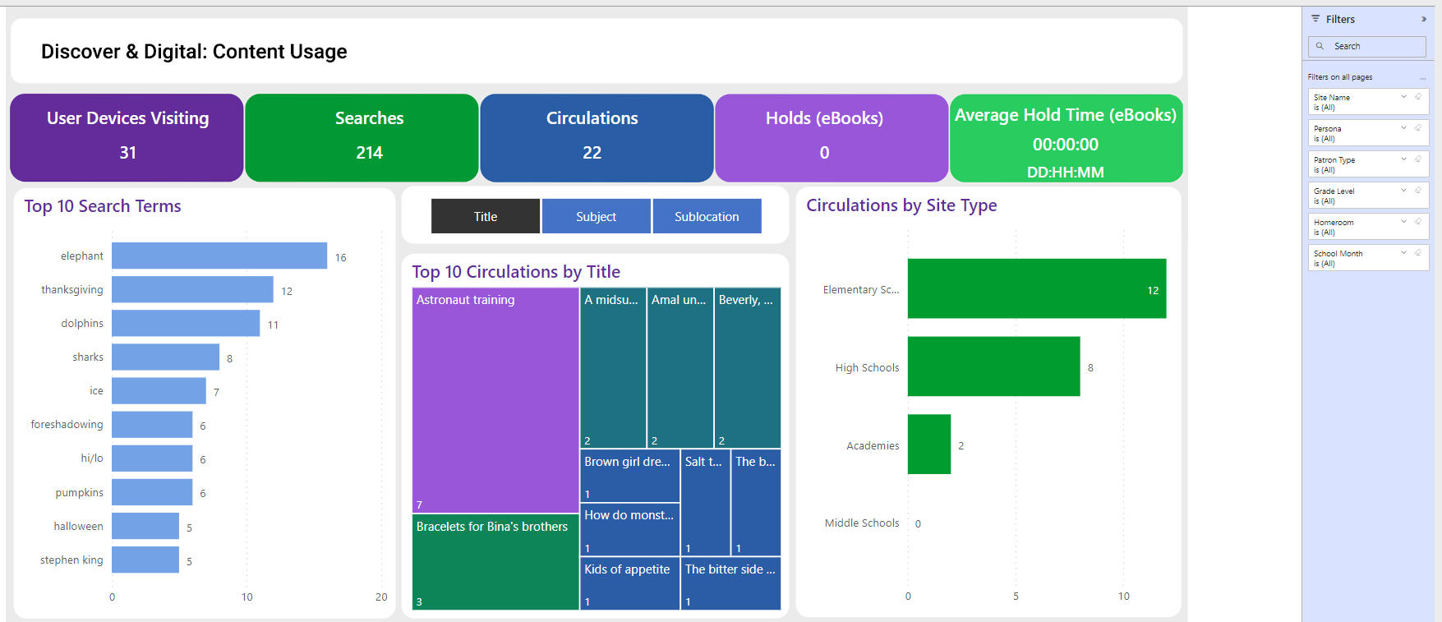The height and width of the screenshot is (622, 1442).
Task: Open more options for Filters on all pages
Action: [x=1422, y=77]
